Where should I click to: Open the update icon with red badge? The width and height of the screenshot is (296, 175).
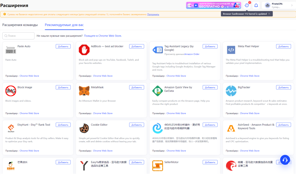[x=247, y=5]
